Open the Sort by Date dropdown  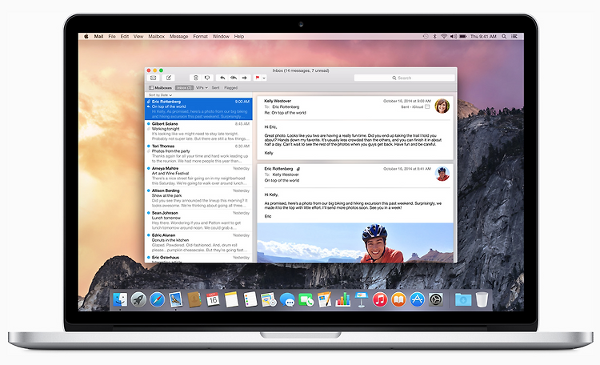point(160,95)
